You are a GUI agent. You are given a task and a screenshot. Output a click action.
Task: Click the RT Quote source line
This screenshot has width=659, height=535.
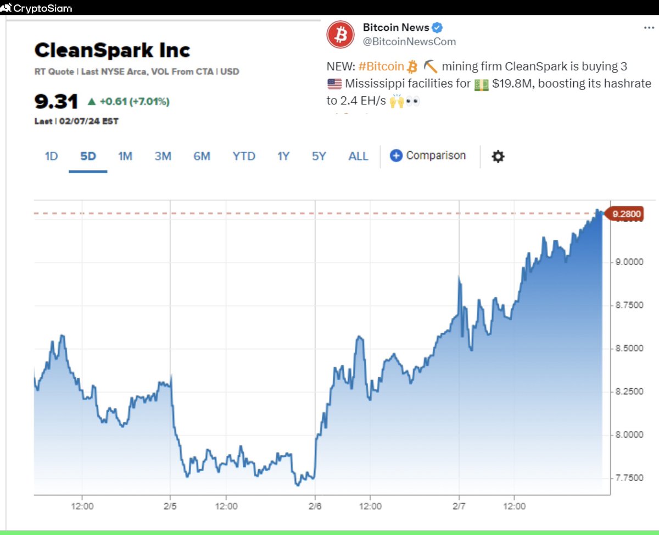(x=137, y=71)
